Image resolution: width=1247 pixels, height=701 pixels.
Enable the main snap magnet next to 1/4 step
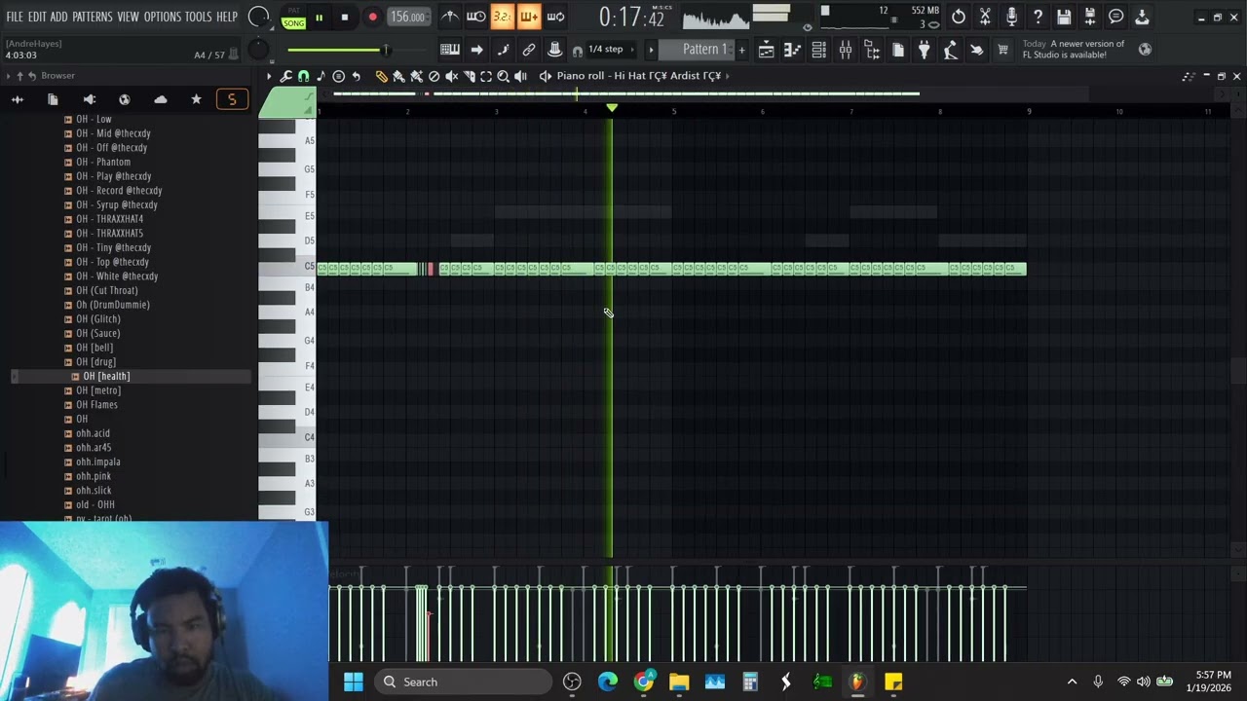577,51
